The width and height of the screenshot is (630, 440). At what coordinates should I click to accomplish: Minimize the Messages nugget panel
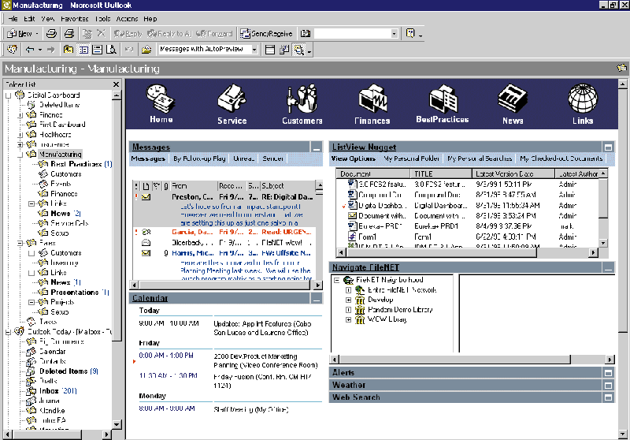pos(316,147)
